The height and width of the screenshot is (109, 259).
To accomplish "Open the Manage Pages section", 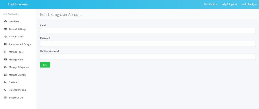I will click(16, 52).
